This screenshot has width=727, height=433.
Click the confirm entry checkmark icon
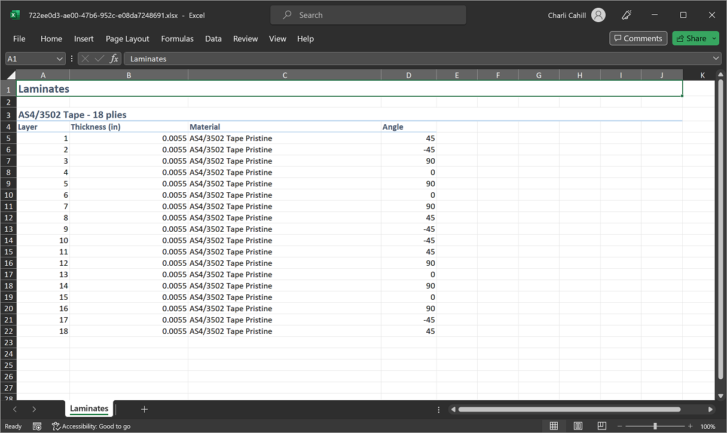pyautogui.click(x=99, y=59)
